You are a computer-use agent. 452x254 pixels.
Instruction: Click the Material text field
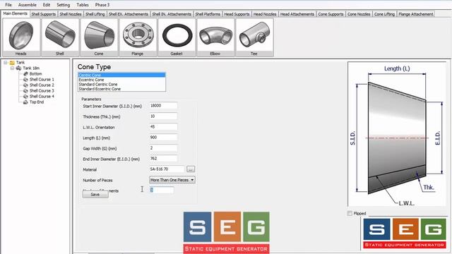[x=167, y=169]
